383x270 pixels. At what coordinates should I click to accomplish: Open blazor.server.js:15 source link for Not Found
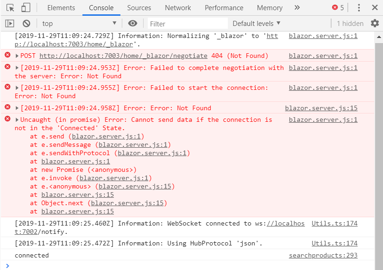point(321,108)
